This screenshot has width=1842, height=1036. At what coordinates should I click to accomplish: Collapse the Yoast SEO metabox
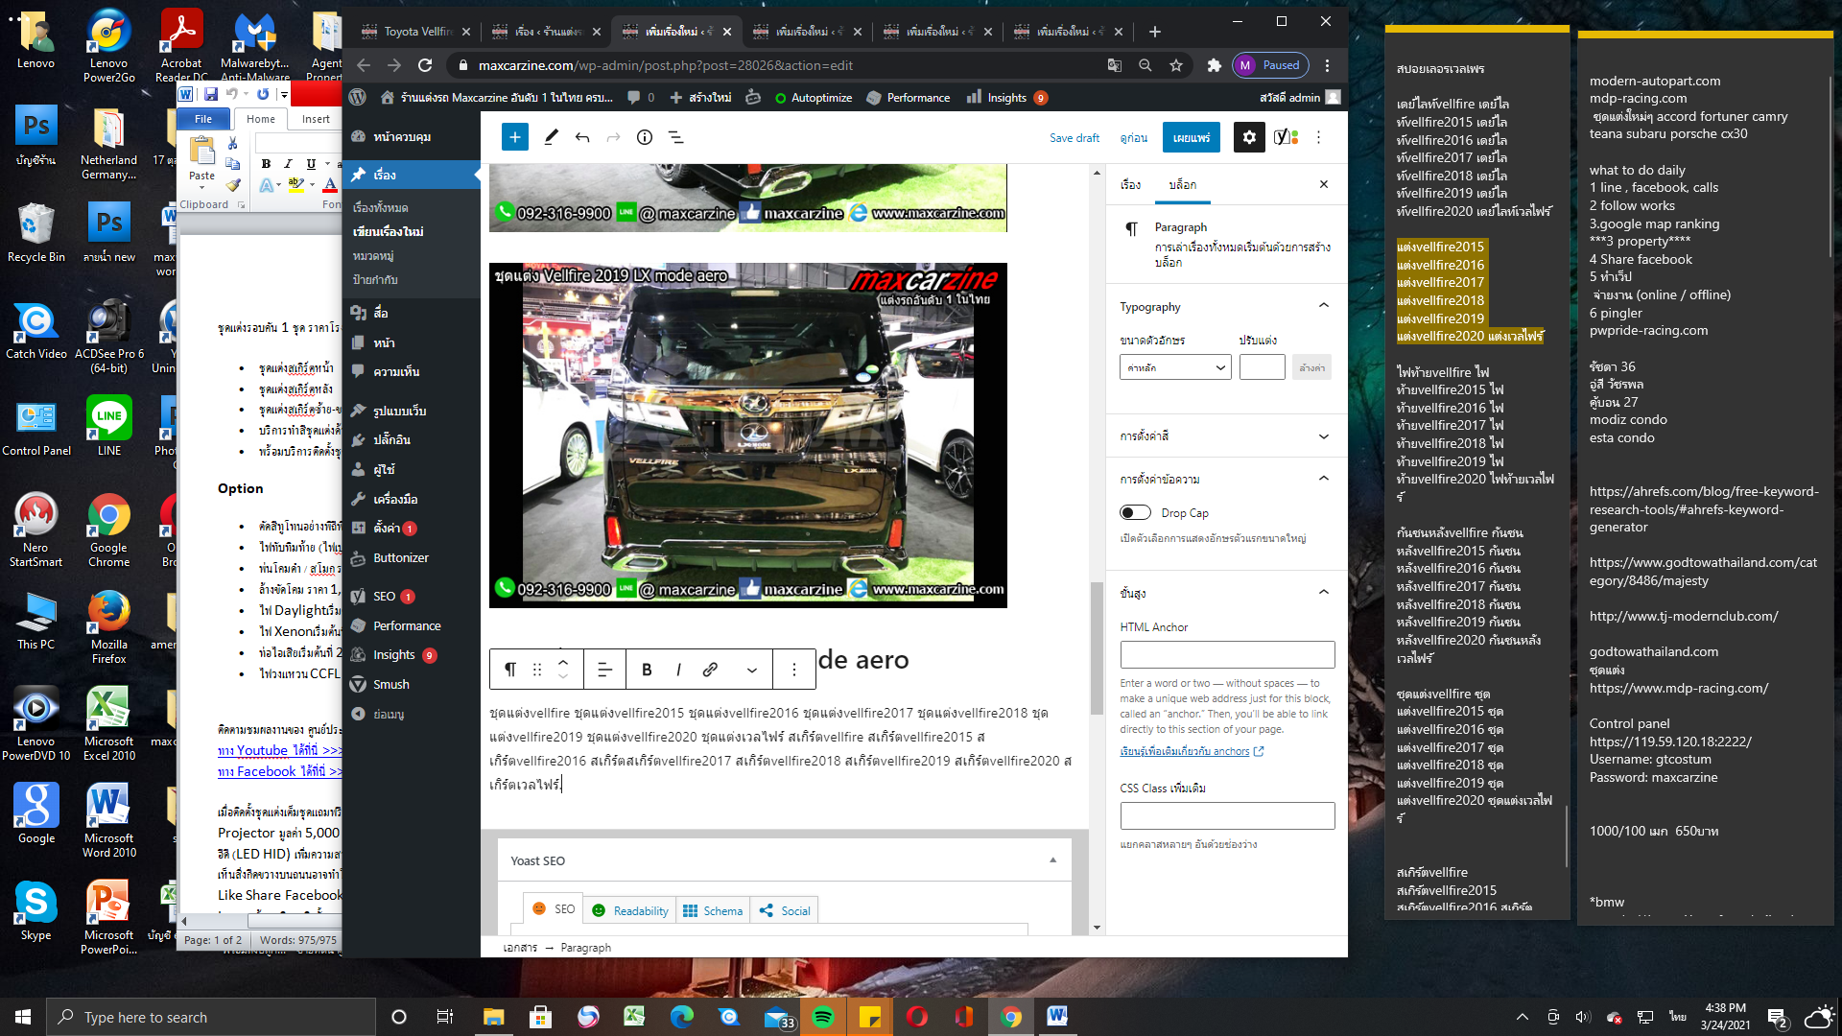point(1052,860)
